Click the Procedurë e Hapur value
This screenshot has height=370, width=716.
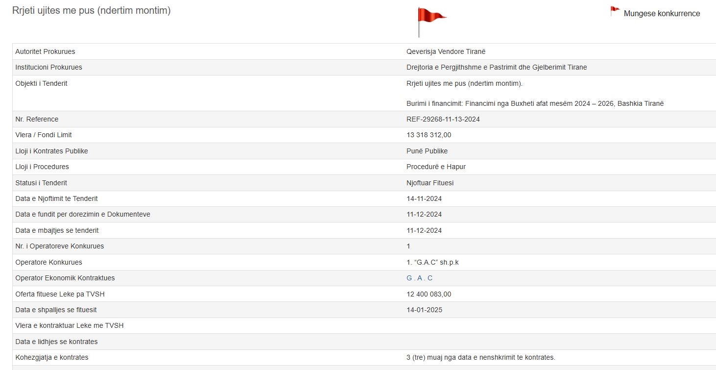click(436, 167)
